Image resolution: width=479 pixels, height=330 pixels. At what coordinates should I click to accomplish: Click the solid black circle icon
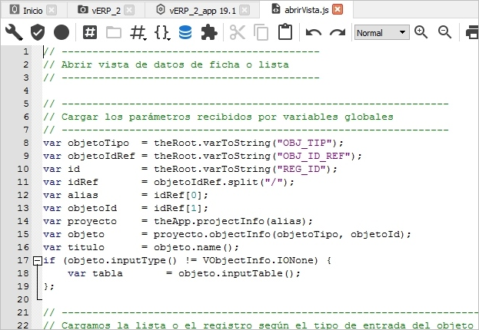[x=62, y=32]
